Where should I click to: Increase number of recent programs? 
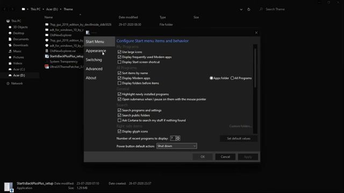click(178, 137)
